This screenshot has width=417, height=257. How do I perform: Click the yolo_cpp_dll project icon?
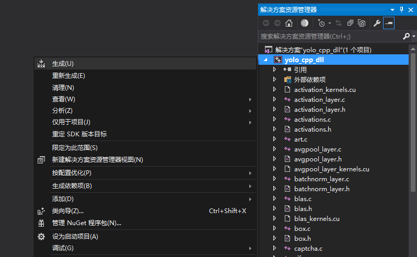click(277, 60)
